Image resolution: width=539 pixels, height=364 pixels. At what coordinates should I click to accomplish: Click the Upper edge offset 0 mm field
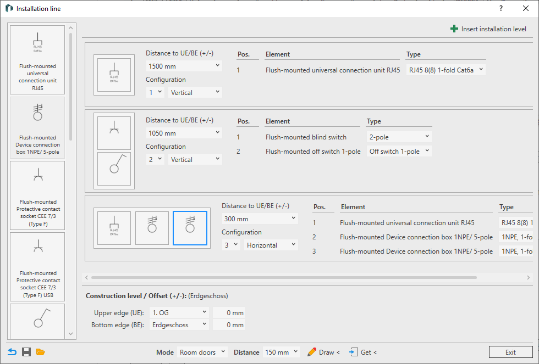(x=229, y=312)
